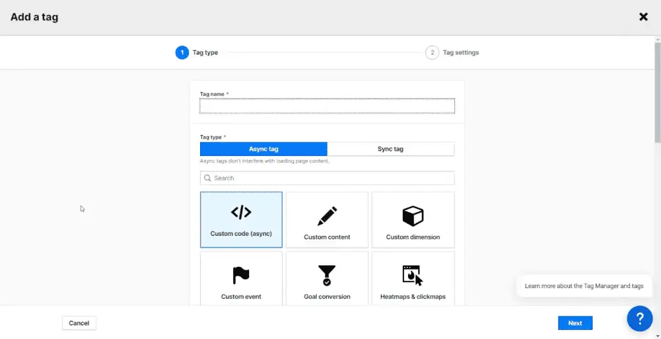Click the search magnifier icon
Screen dimensions: 661x339
point(207,178)
